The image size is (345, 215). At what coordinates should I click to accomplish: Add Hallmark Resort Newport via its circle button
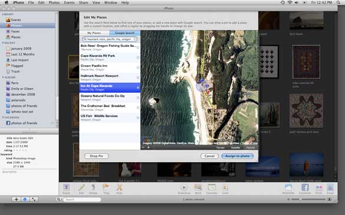(x=138, y=78)
